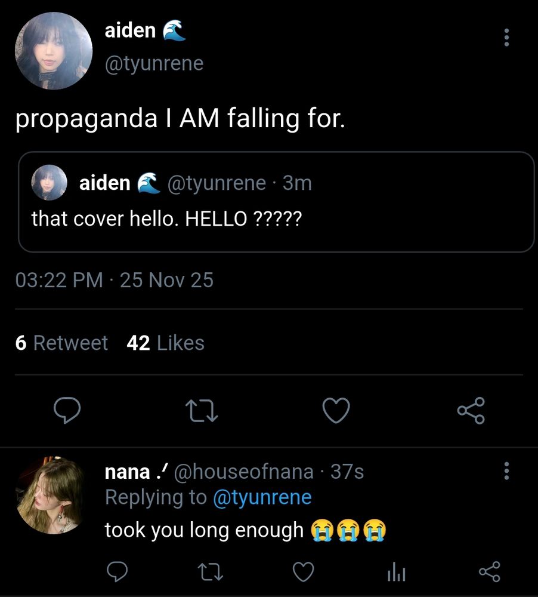View the 42 Likes list
Viewport: 538px width, 597px height.
pos(165,343)
